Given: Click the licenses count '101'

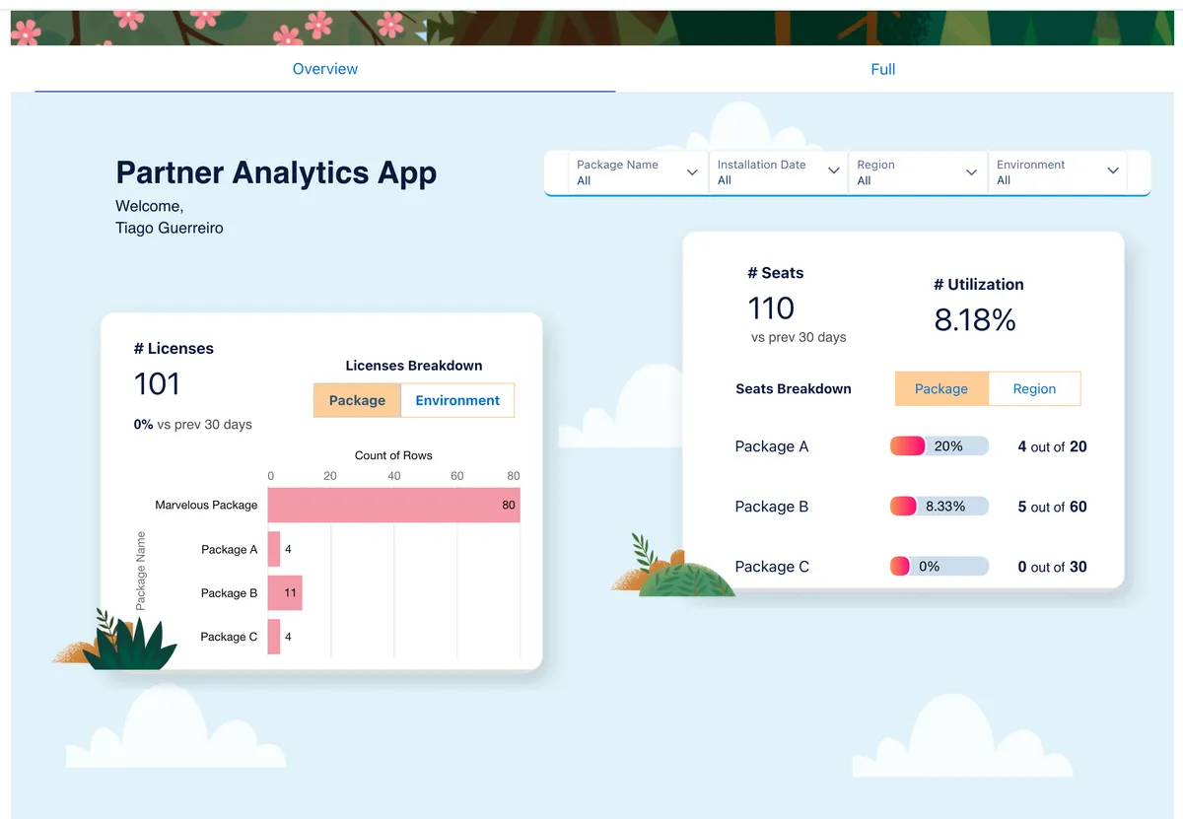Looking at the screenshot, I should pos(157,383).
